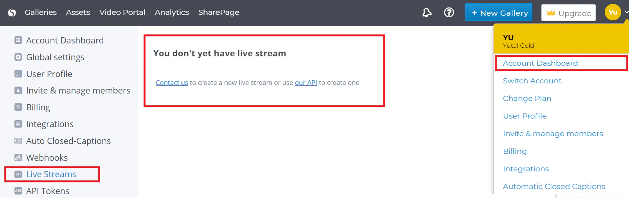Click the Invite & manage members icon
This screenshot has height=198, width=629.
[18, 90]
